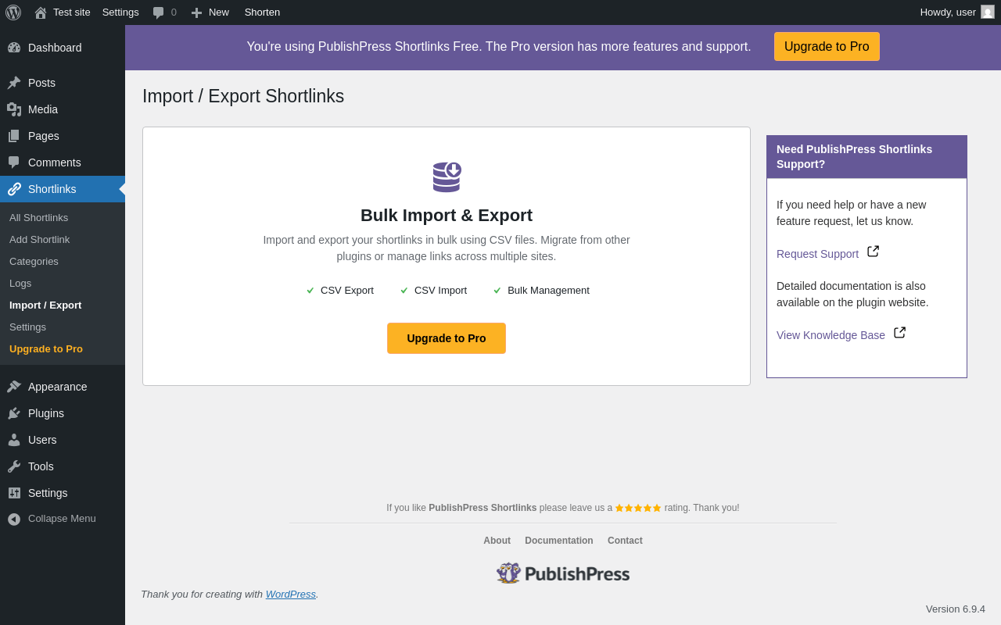The image size is (1001, 625).
Task: Click the Version 6.9.4 text
Action: 956,609
